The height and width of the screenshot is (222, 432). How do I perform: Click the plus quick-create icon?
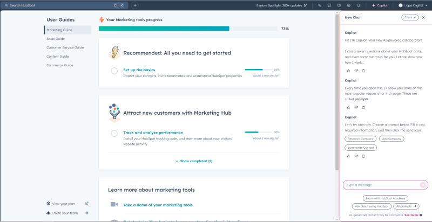[x=134, y=5]
